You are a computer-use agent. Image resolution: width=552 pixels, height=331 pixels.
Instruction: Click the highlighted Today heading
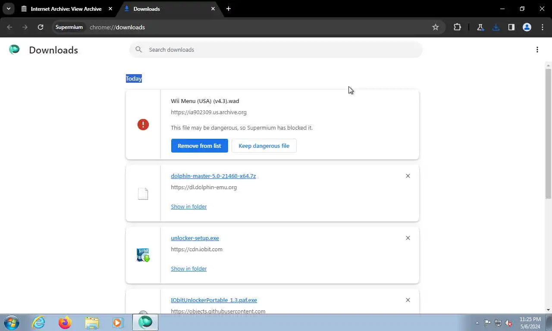134,78
